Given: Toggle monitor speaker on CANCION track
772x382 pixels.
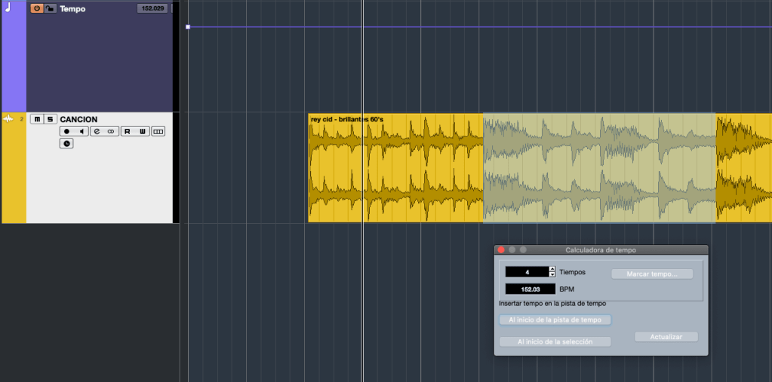Looking at the screenshot, I should pos(81,131).
